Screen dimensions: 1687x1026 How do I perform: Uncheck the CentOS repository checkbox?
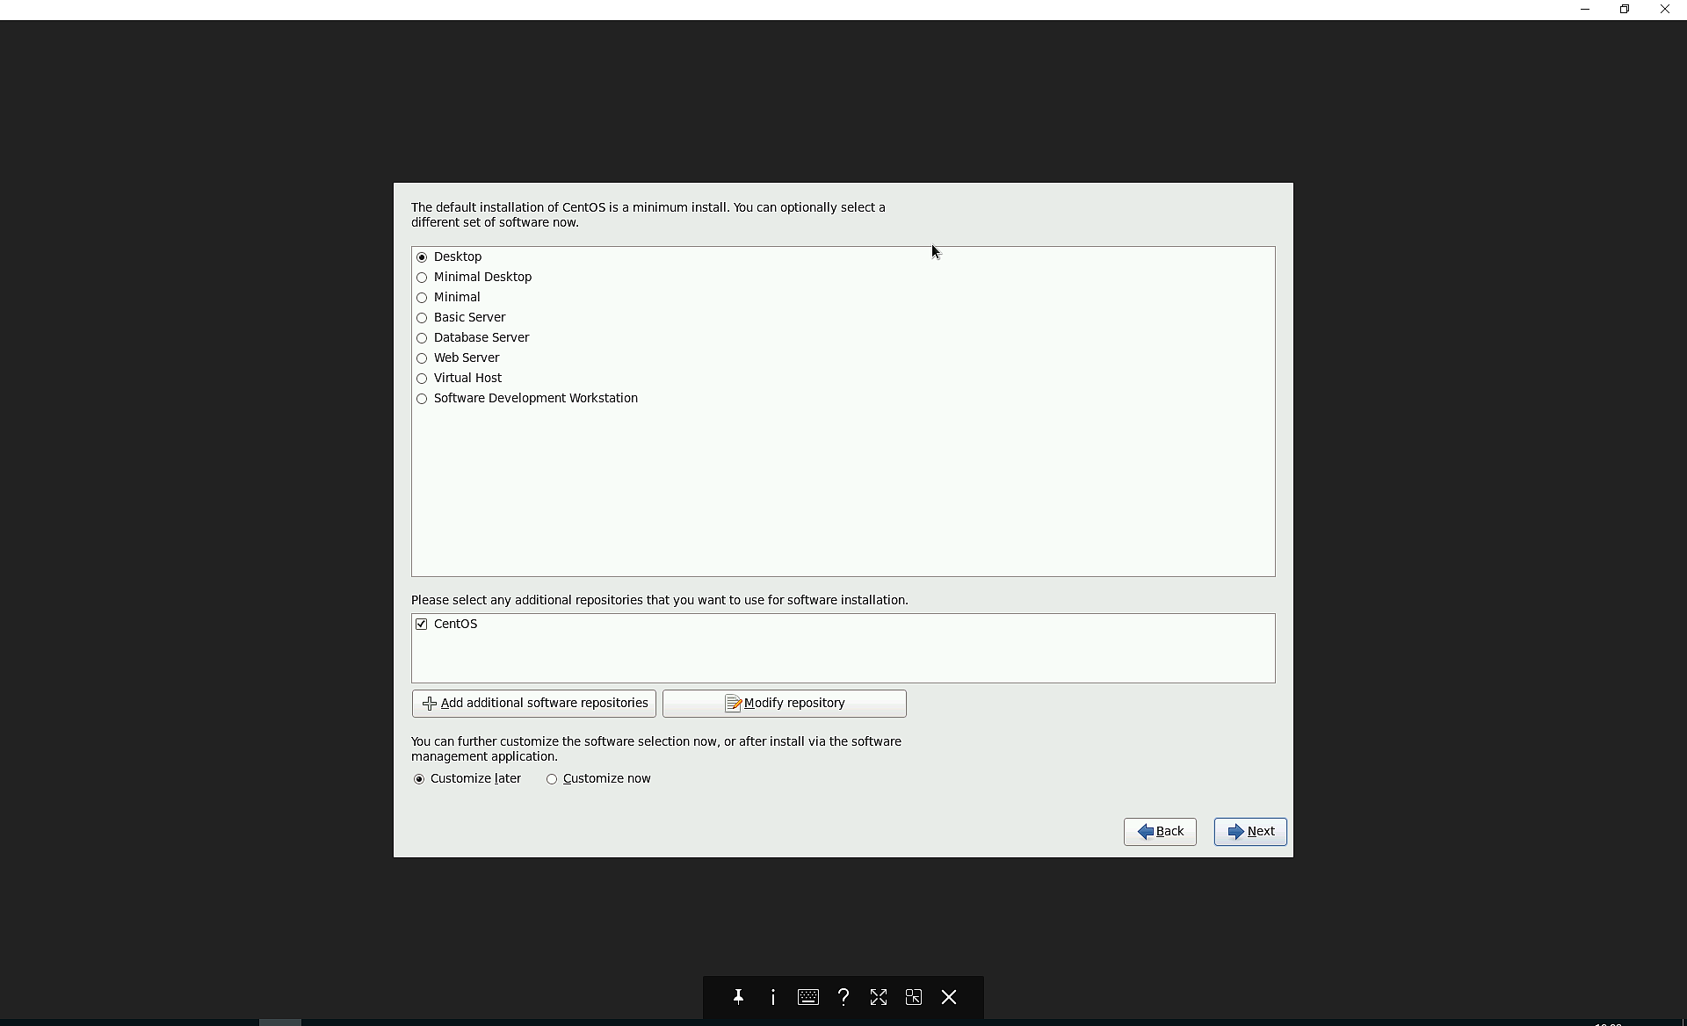[422, 625]
